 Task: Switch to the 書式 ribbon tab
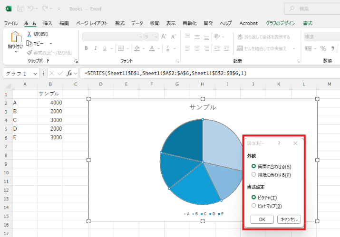click(x=308, y=23)
